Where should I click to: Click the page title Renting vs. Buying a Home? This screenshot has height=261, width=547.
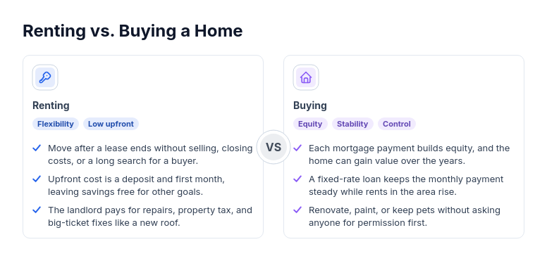pyautogui.click(x=133, y=31)
